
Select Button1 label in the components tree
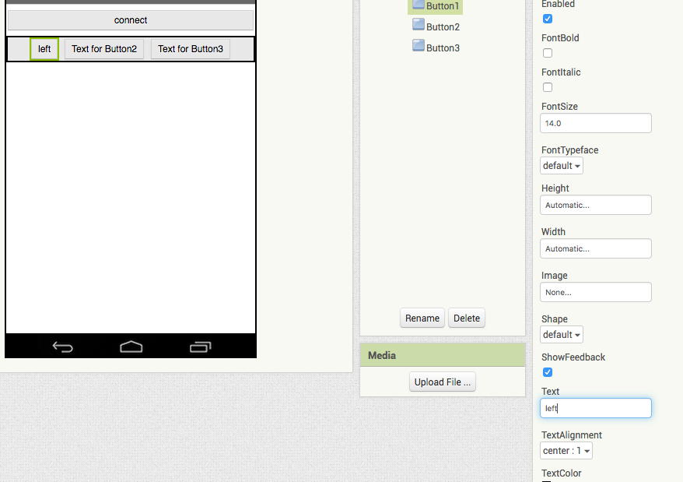(443, 6)
